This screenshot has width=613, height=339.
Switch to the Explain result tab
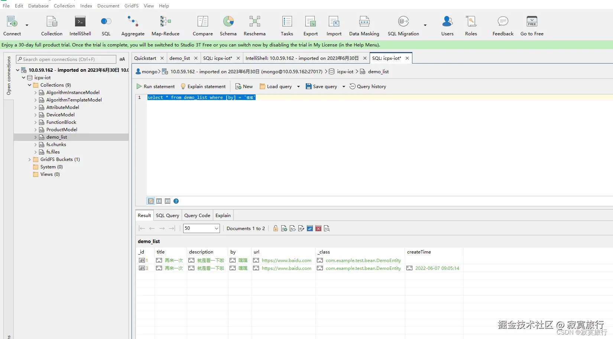223,215
